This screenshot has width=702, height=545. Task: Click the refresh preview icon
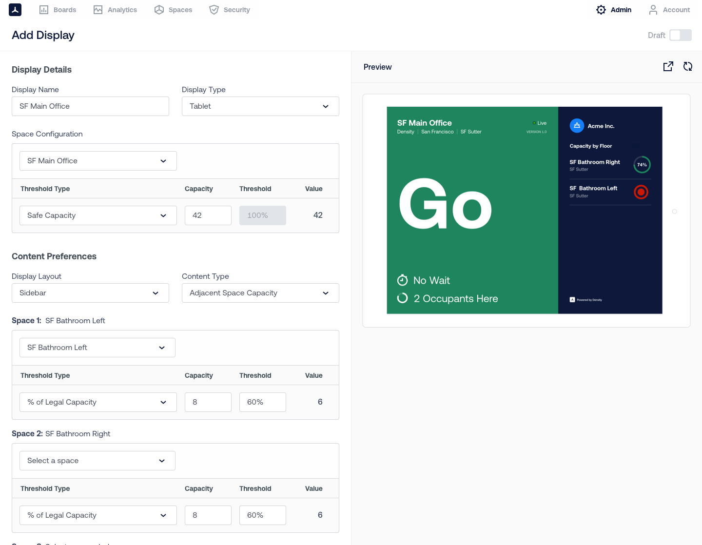coord(688,67)
